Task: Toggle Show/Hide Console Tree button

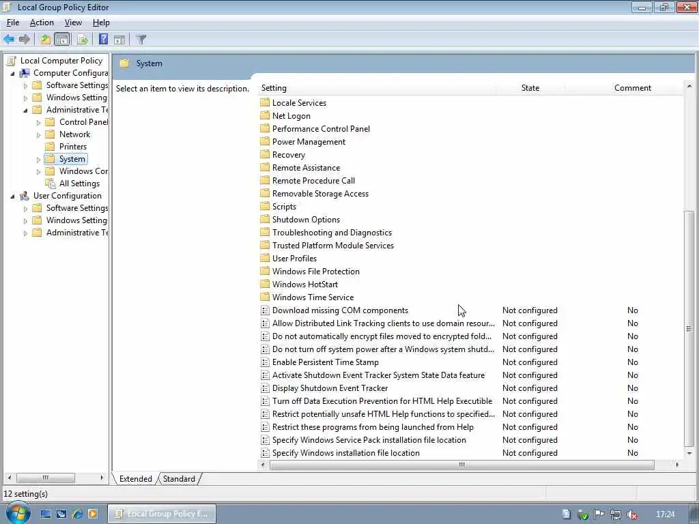Action: (x=62, y=39)
